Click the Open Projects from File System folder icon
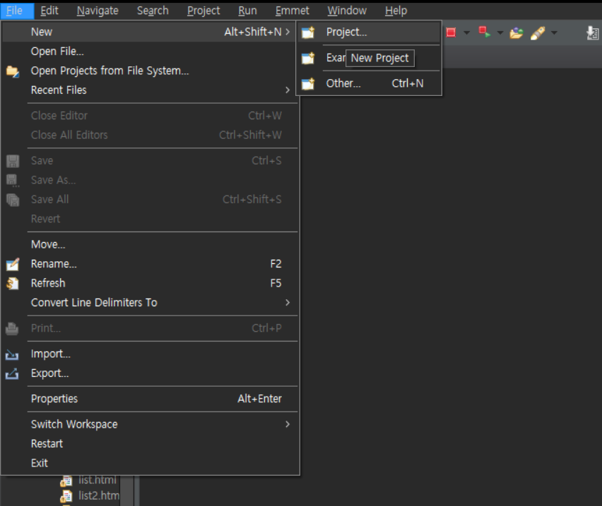This screenshot has width=602, height=506. [13, 71]
